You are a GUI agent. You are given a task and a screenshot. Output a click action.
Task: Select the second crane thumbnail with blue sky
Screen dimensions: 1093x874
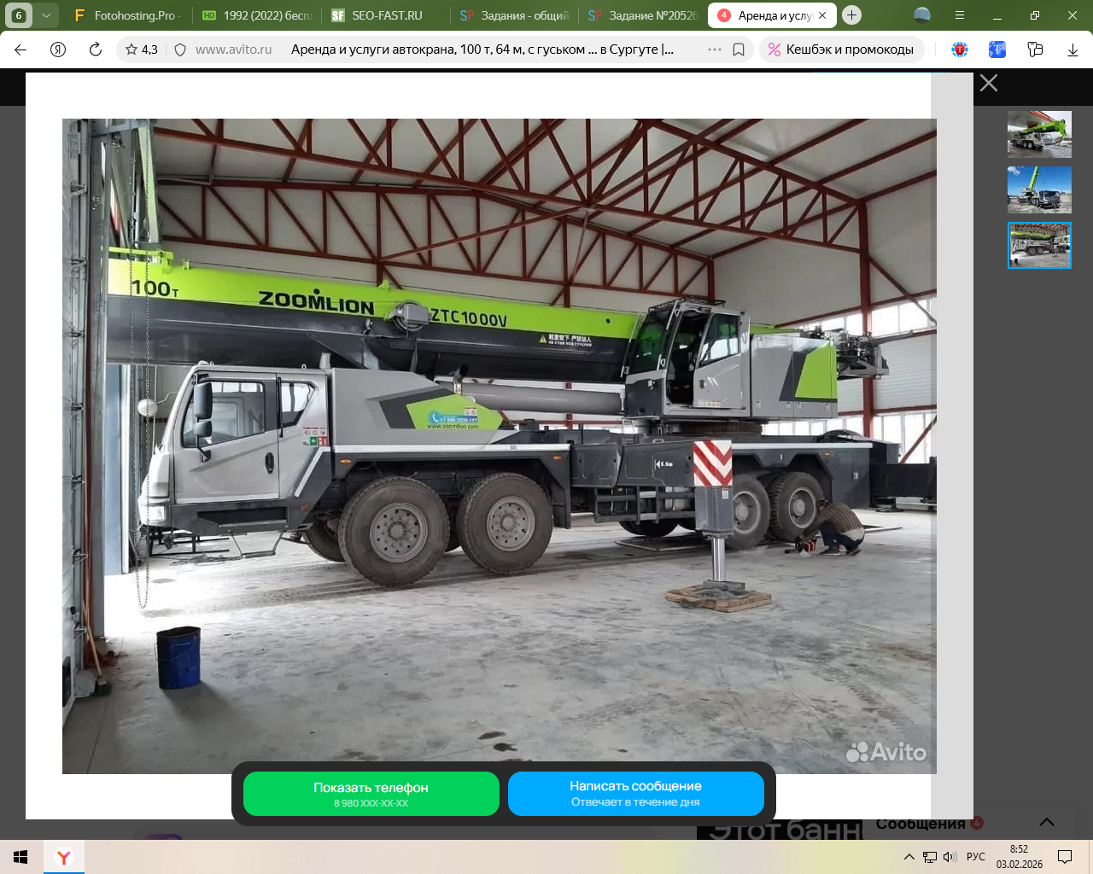click(x=1039, y=189)
